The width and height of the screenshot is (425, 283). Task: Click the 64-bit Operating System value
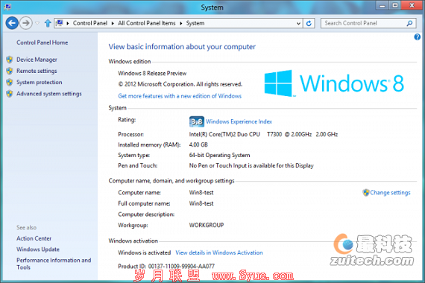219,155
